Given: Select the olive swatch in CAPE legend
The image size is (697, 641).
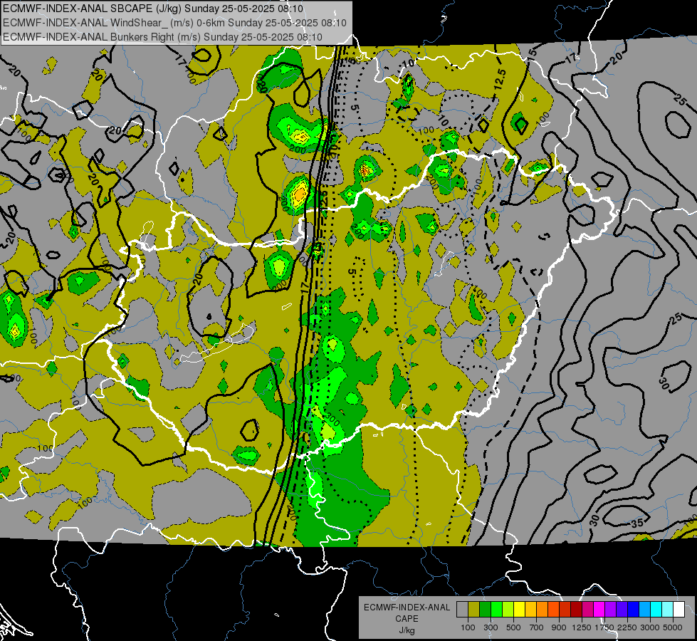Looking at the screenshot, I should [473, 610].
